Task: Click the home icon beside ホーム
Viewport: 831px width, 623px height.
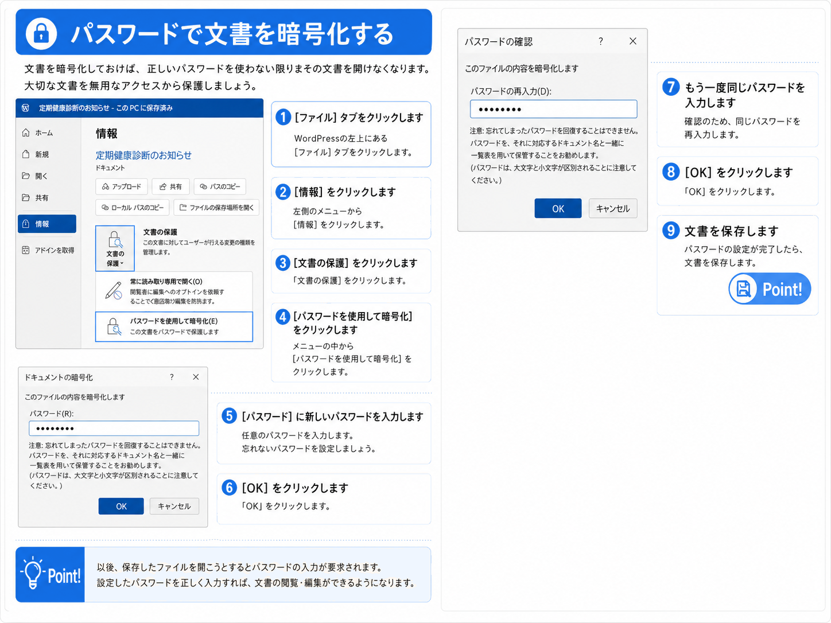Action: [x=26, y=133]
